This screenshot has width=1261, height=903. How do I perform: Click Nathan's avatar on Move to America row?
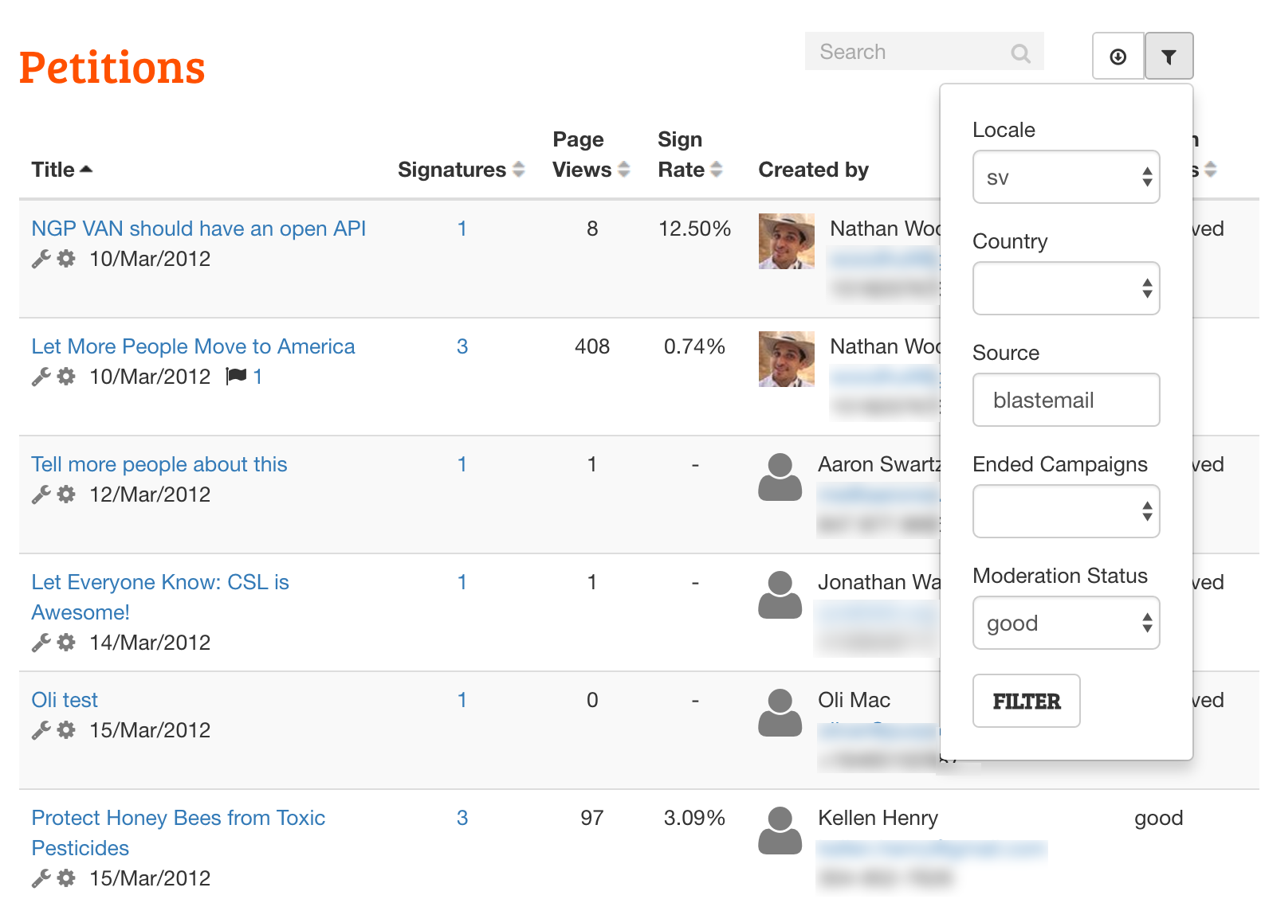coord(787,359)
